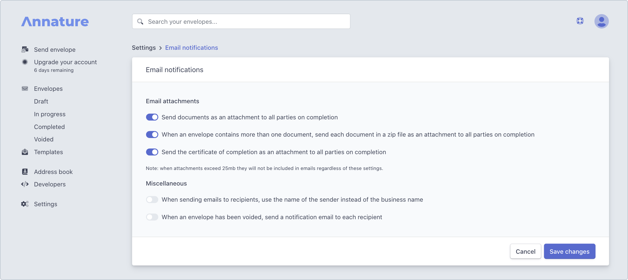
Task: Navigate to Settings via the breadcrumb
Action: tap(144, 48)
